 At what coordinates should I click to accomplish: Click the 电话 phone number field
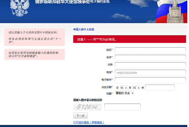[150, 73]
